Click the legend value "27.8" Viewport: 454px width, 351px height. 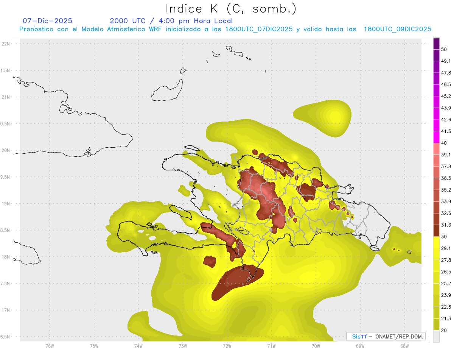[446, 260]
